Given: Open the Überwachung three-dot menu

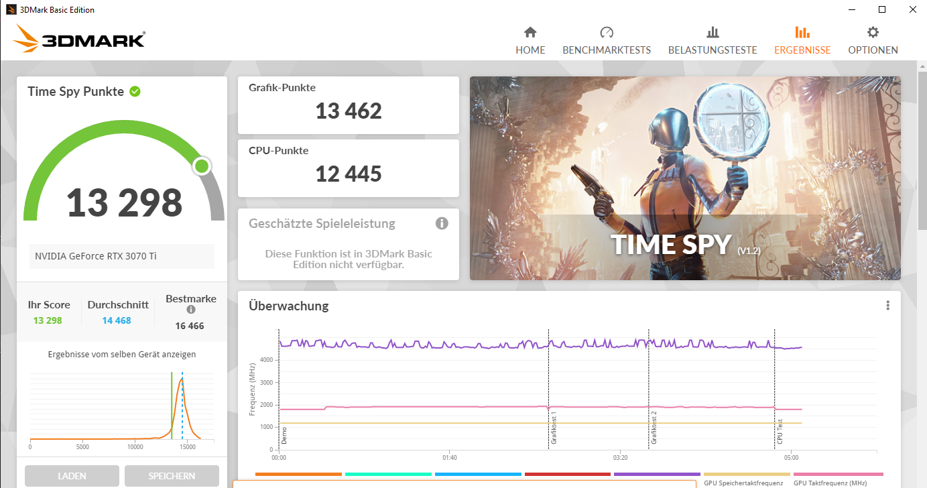Looking at the screenshot, I should (887, 306).
